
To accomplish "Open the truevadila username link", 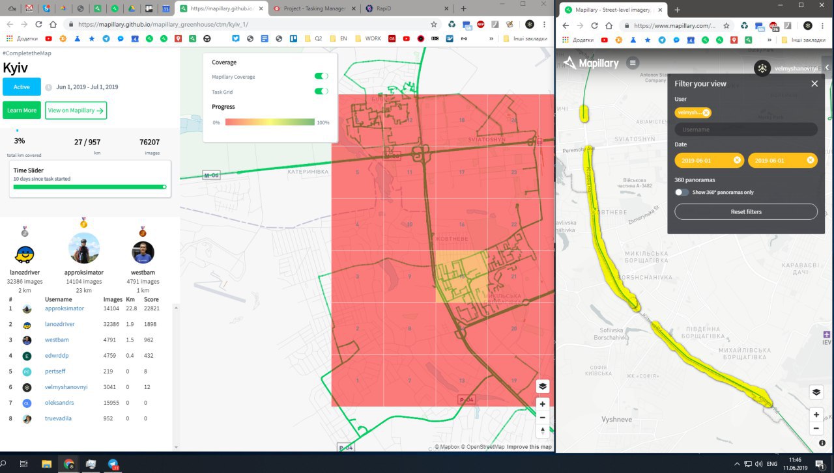I will tap(58, 419).
